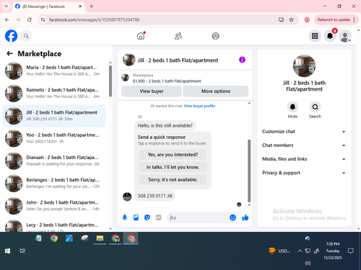Click the conversation list scrollbar
Image resolution: width=361 pixels, height=270 pixels.
coord(110,81)
